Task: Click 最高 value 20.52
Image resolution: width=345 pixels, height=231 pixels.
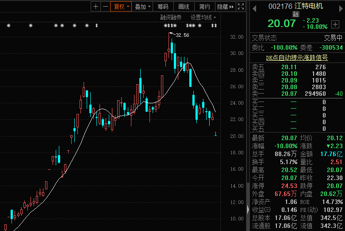Action: [x=289, y=170]
